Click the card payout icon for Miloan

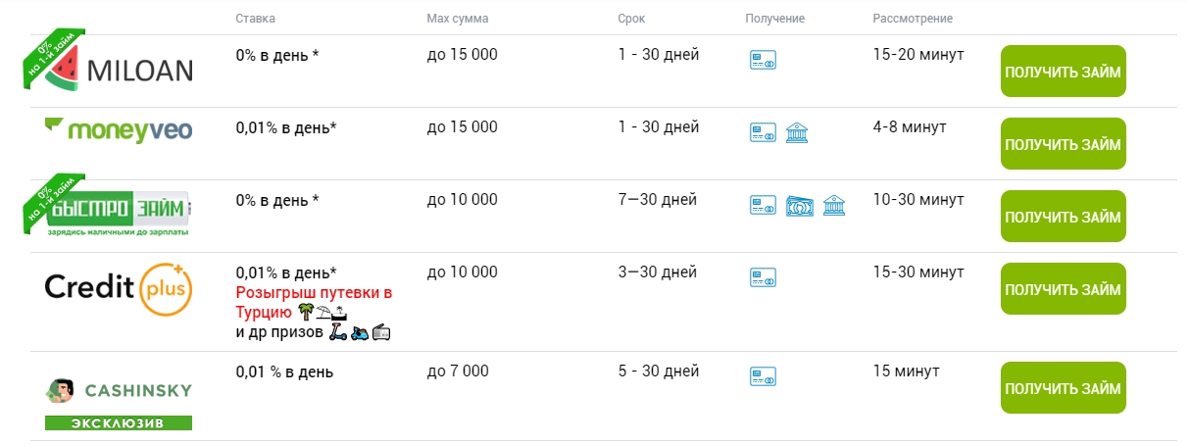pyautogui.click(x=762, y=60)
